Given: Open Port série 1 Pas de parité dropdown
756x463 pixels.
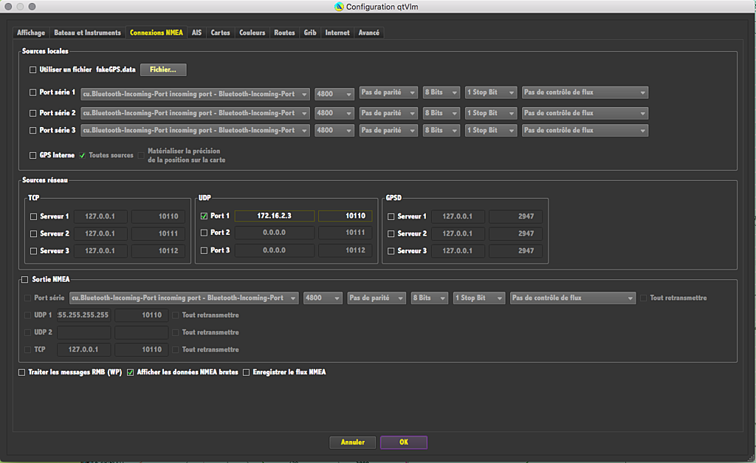Looking at the screenshot, I should 388,92.
